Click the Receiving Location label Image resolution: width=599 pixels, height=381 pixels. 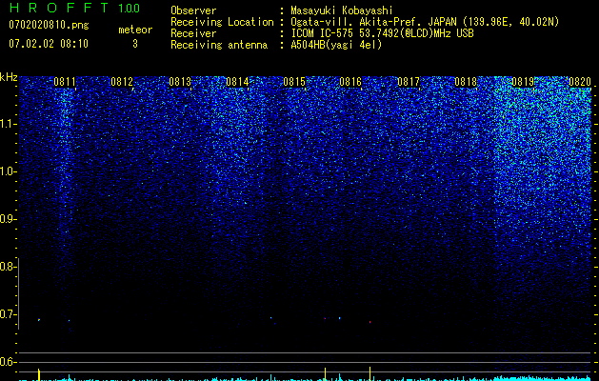coord(222,22)
